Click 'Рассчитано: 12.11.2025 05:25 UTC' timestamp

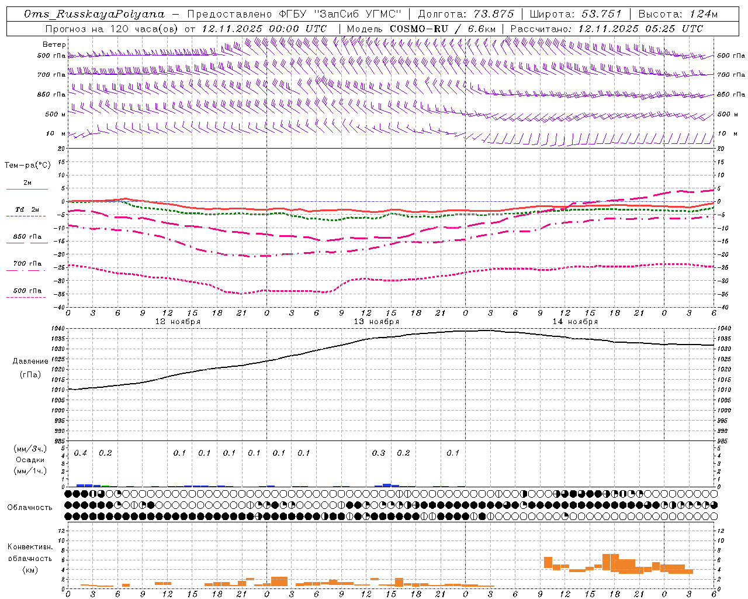[607, 29]
